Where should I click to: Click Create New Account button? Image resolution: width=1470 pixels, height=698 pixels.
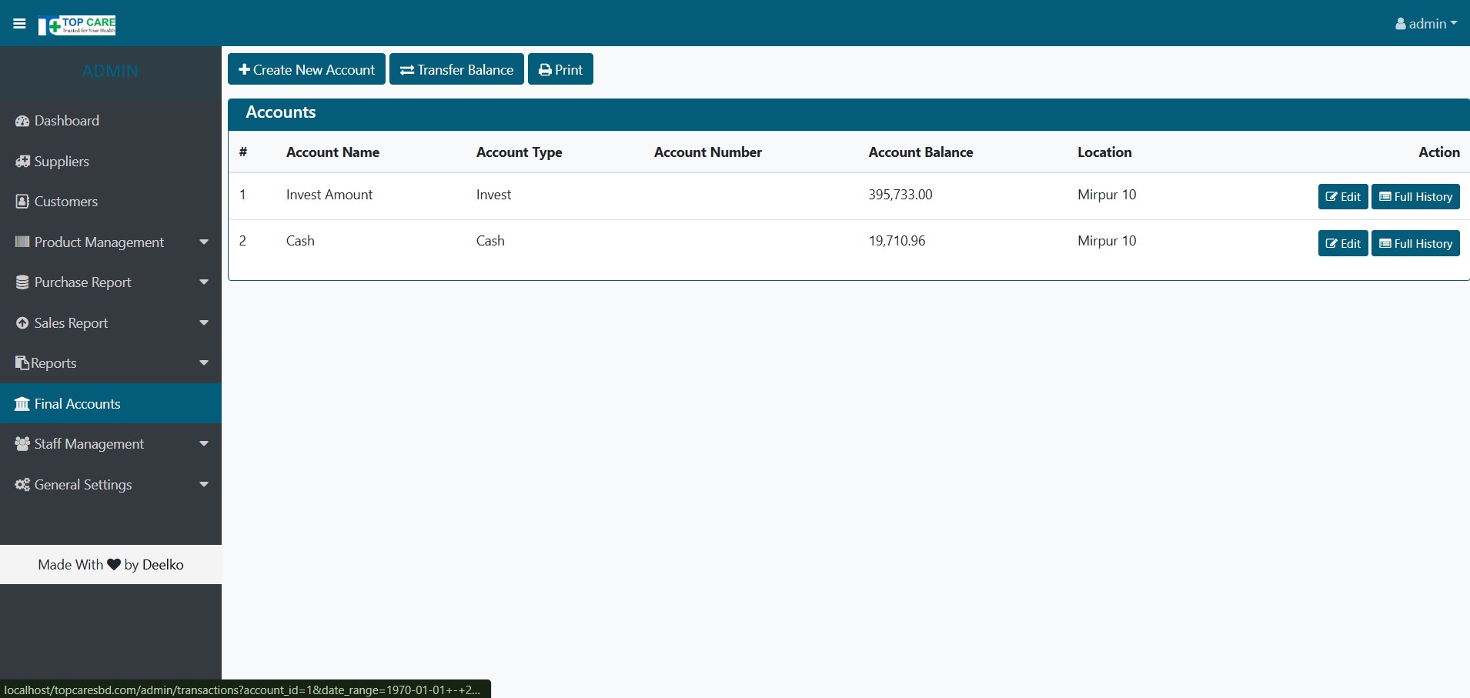click(x=306, y=69)
